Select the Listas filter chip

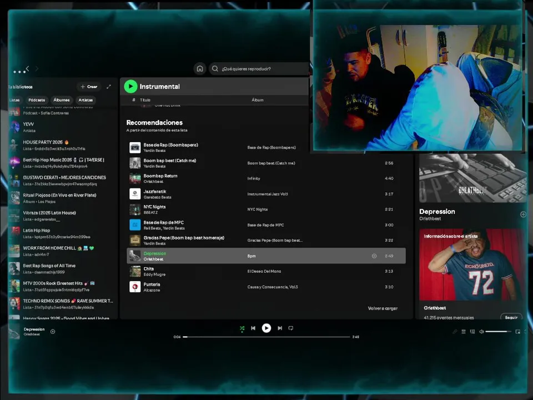pyautogui.click(x=14, y=100)
